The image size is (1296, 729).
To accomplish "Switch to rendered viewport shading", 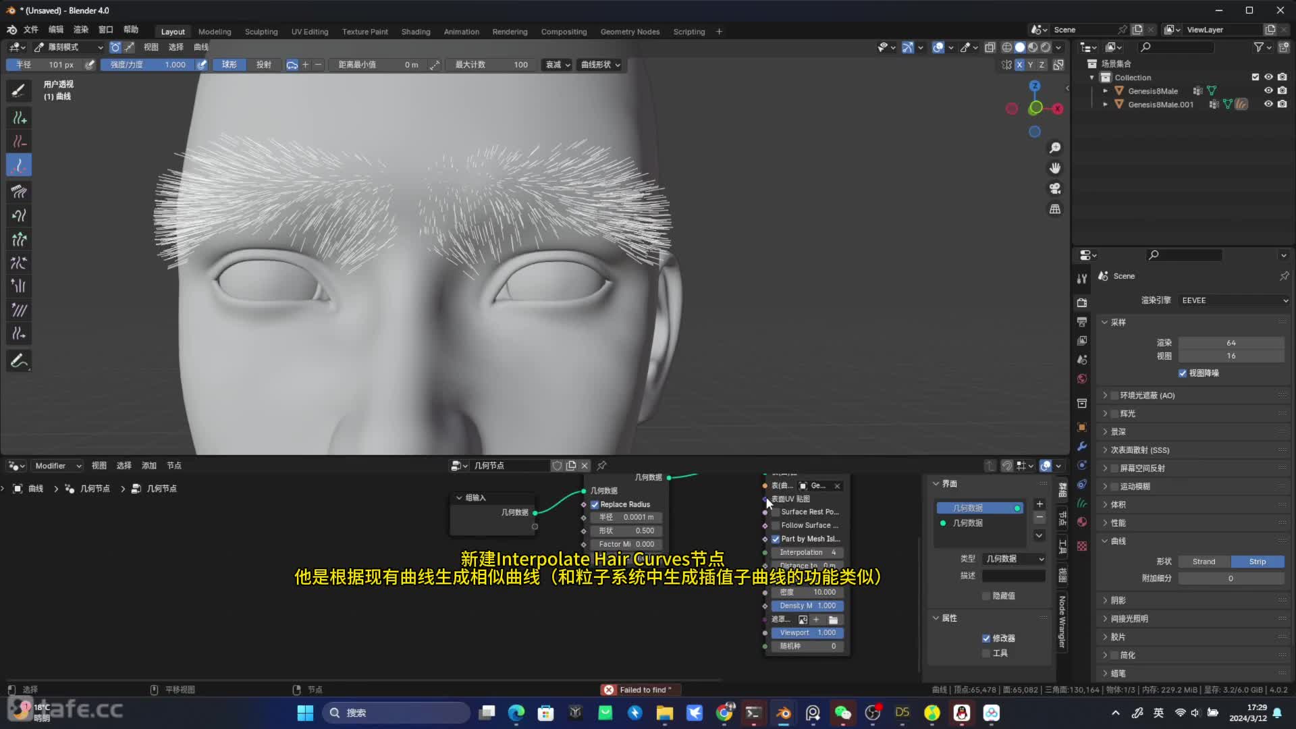I will [x=1046, y=47].
